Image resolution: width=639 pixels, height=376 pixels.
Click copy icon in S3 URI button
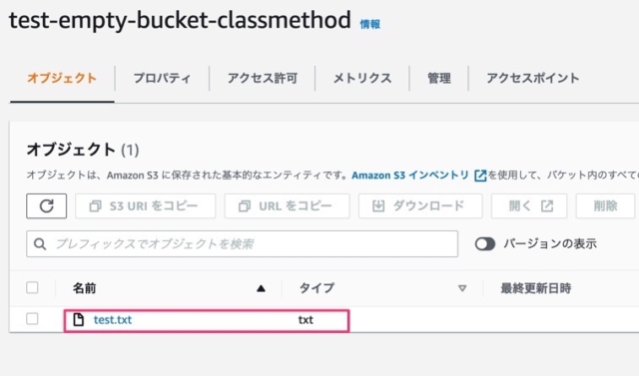(95, 206)
